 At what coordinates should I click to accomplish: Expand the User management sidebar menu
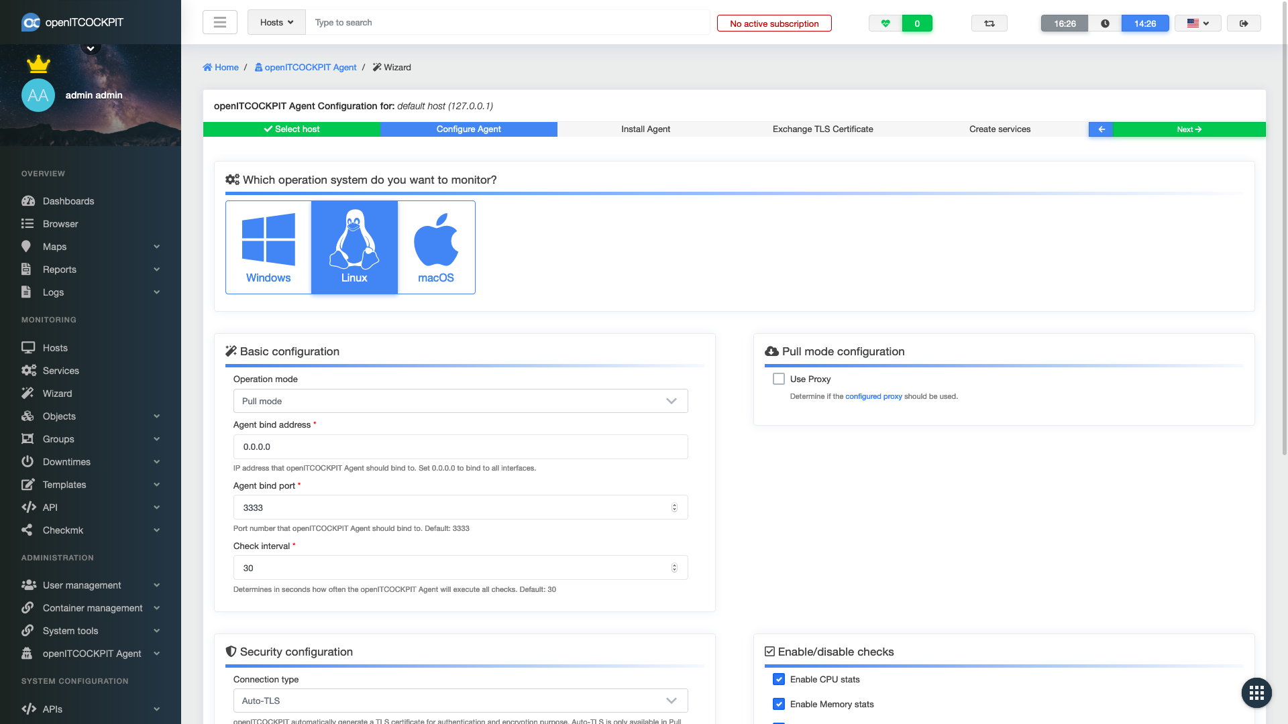[x=82, y=585]
